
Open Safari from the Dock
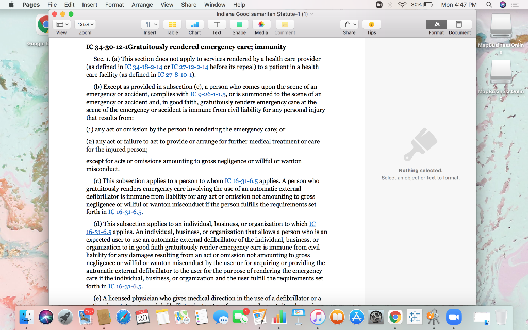point(123,317)
